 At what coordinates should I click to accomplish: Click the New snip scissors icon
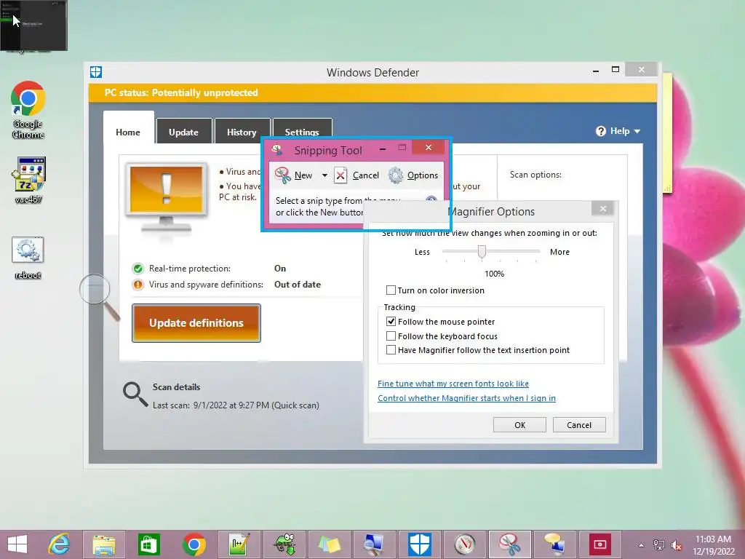point(283,175)
